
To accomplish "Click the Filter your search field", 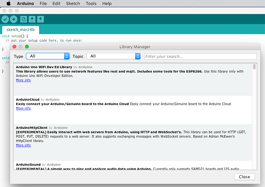I will click(200, 56).
